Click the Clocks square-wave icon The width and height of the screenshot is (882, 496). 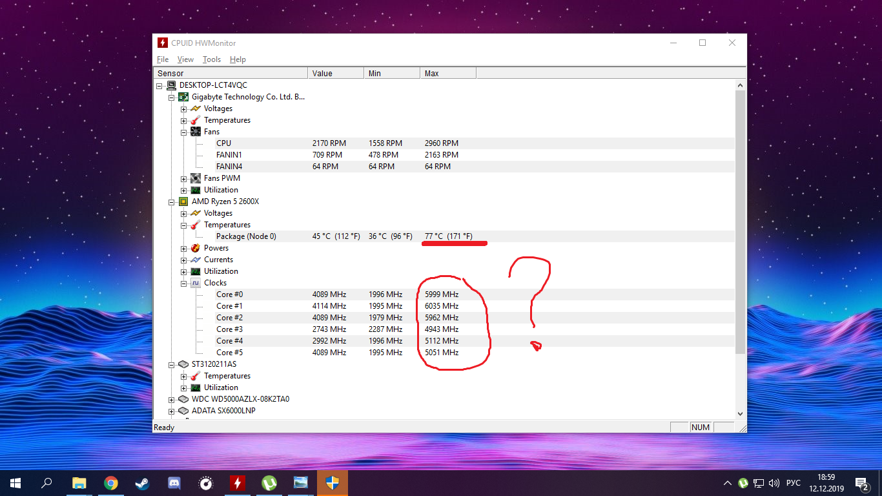tap(196, 283)
